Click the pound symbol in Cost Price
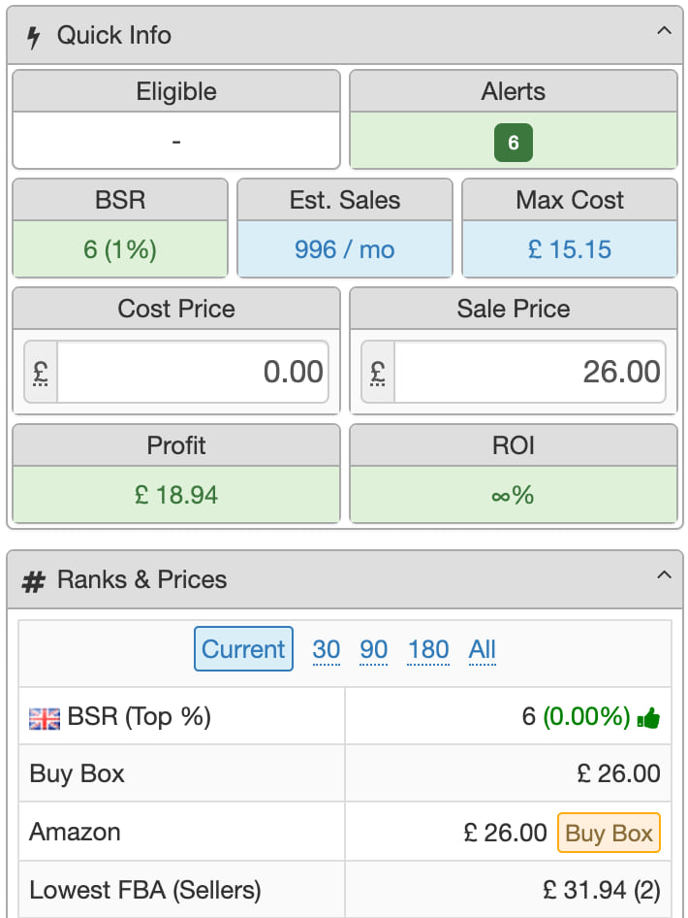The height and width of the screenshot is (918, 688). pyautogui.click(x=41, y=373)
